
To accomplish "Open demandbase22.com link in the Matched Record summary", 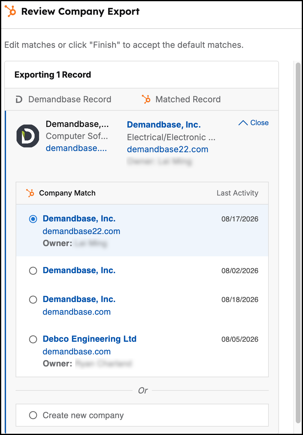I will (x=168, y=149).
